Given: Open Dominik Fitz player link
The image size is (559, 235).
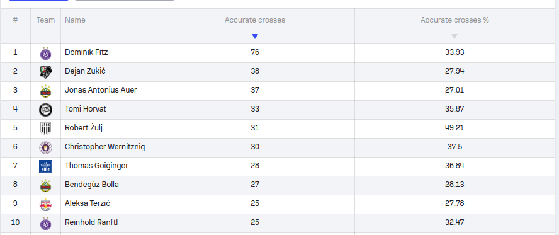Looking at the screenshot, I should 86,52.
